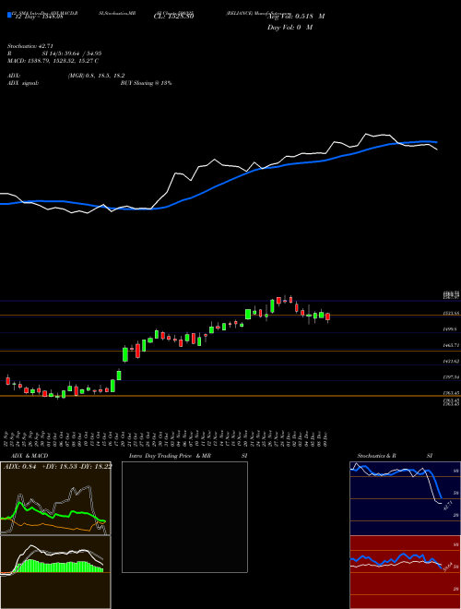Click the 'Day Vol: 0 M' label
Image resolution: width=461 pixels, height=609 pixels.
tap(290, 27)
